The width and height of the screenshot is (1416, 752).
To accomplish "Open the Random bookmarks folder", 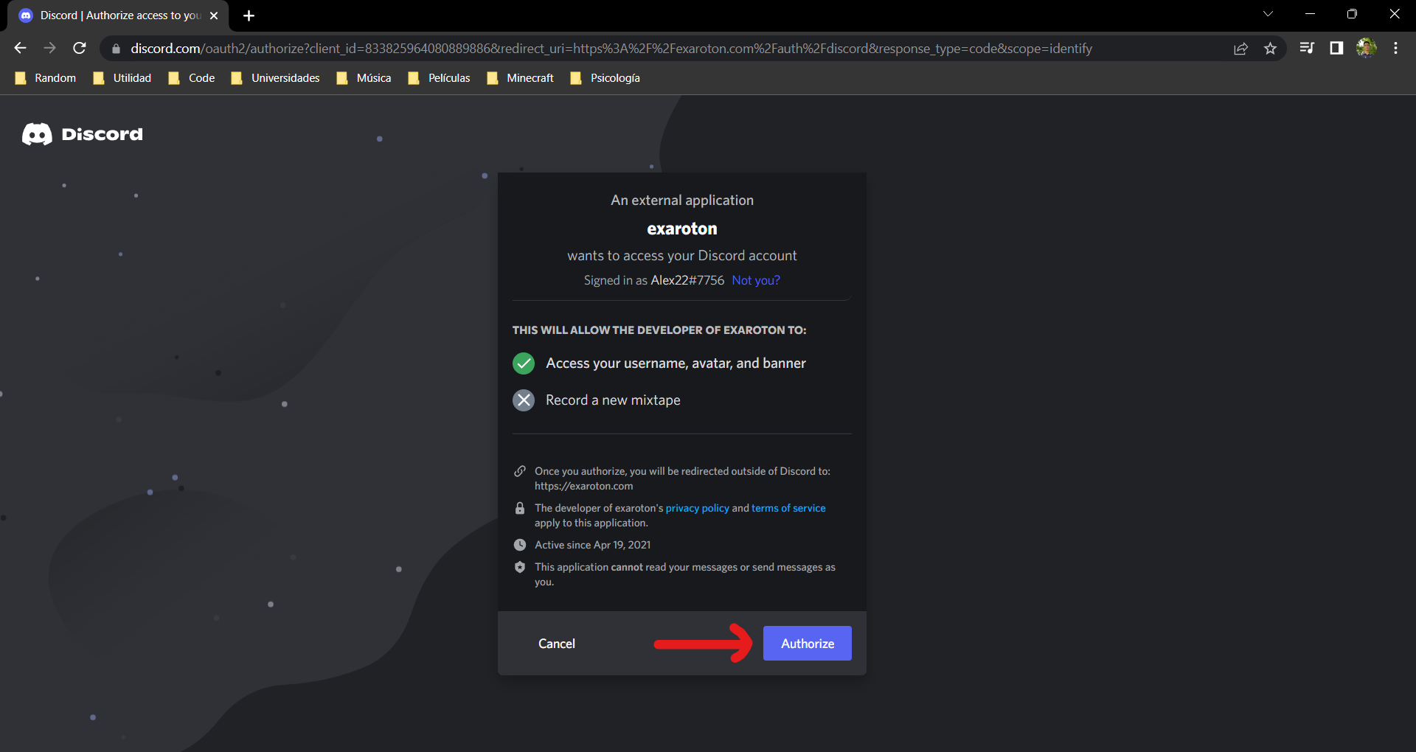I will pyautogui.click(x=46, y=78).
